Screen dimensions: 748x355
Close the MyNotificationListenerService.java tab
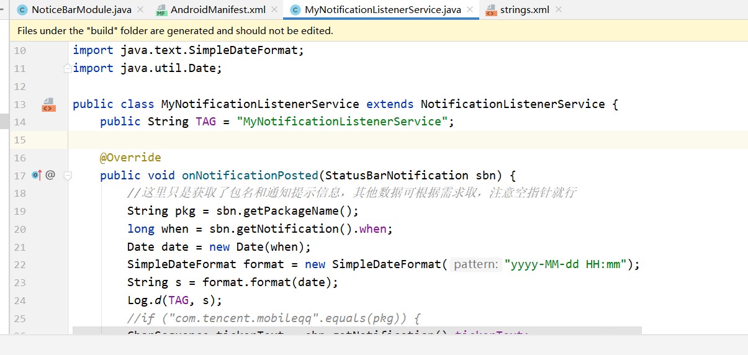tap(470, 9)
